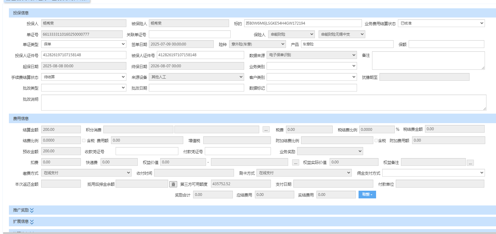The width and height of the screenshot is (496, 234).
Task: Open the 申能财险无锡中支 branch dropdown
Action: point(342,34)
